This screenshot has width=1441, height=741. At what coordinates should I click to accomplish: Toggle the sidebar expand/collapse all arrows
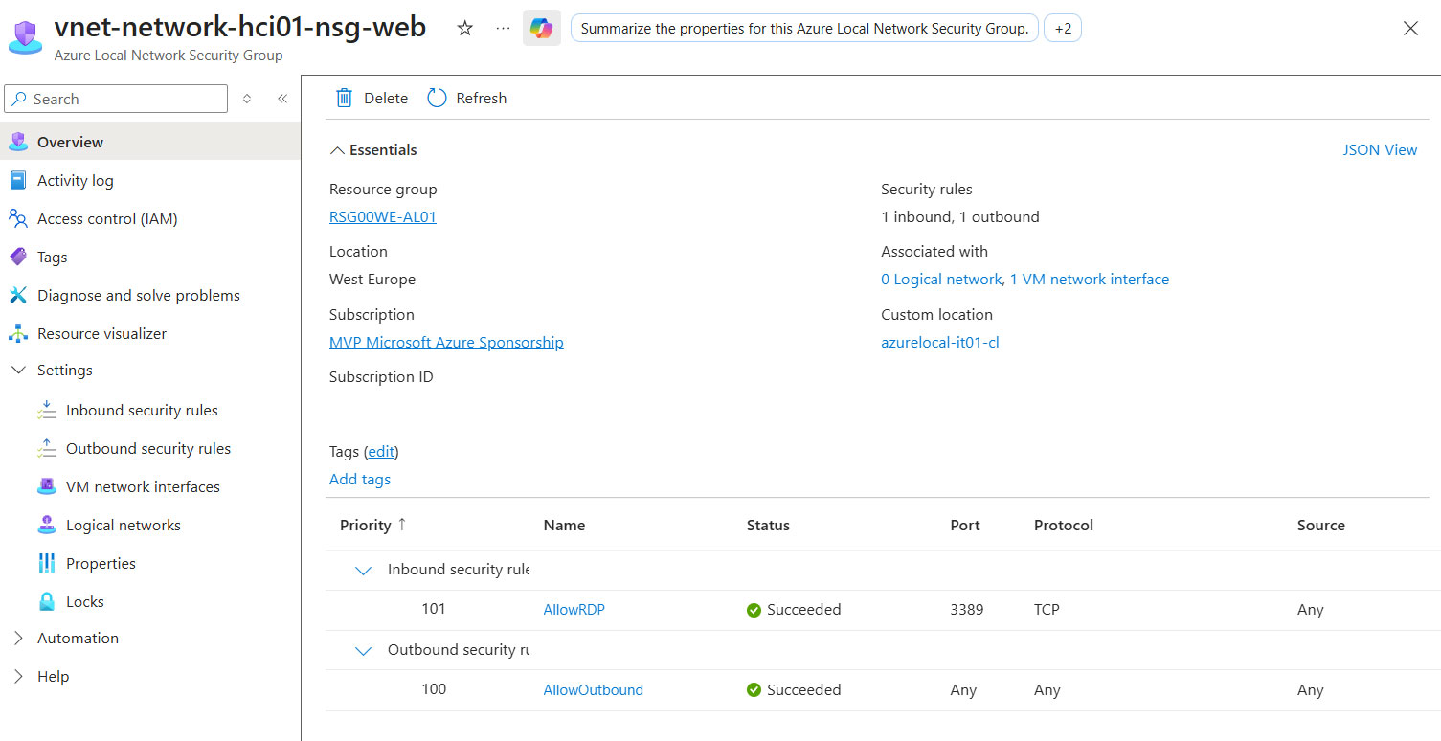[x=247, y=99]
